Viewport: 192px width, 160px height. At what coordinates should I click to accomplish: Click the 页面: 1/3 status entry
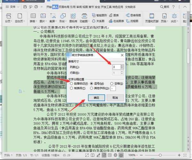pyautogui.click(x=21, y=155)
